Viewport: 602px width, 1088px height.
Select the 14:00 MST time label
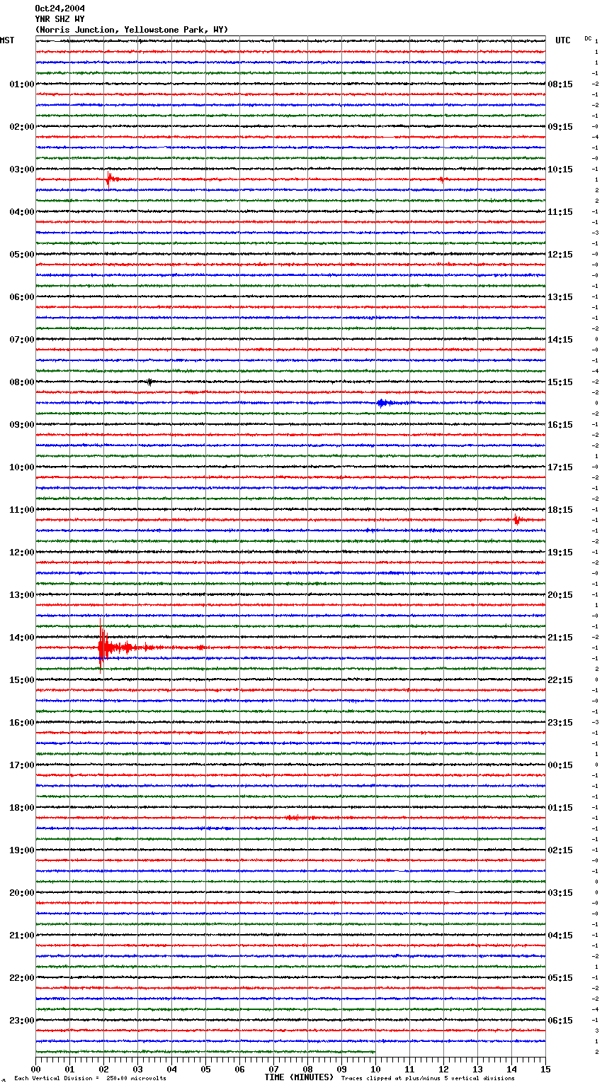pos(22,638)
